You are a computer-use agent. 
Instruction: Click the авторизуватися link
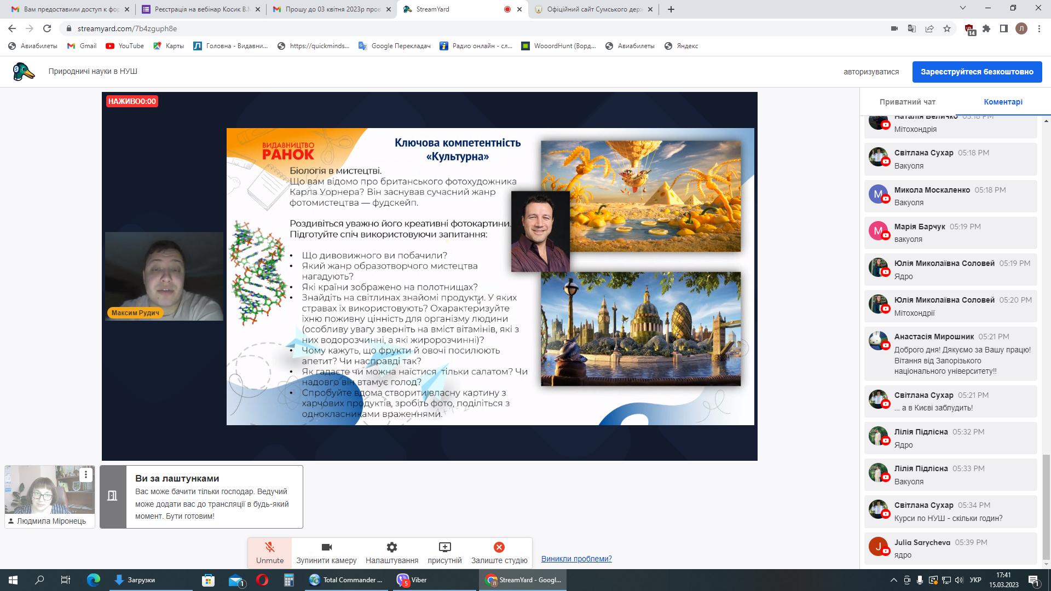pyautogui.click(x=871, y=72)
